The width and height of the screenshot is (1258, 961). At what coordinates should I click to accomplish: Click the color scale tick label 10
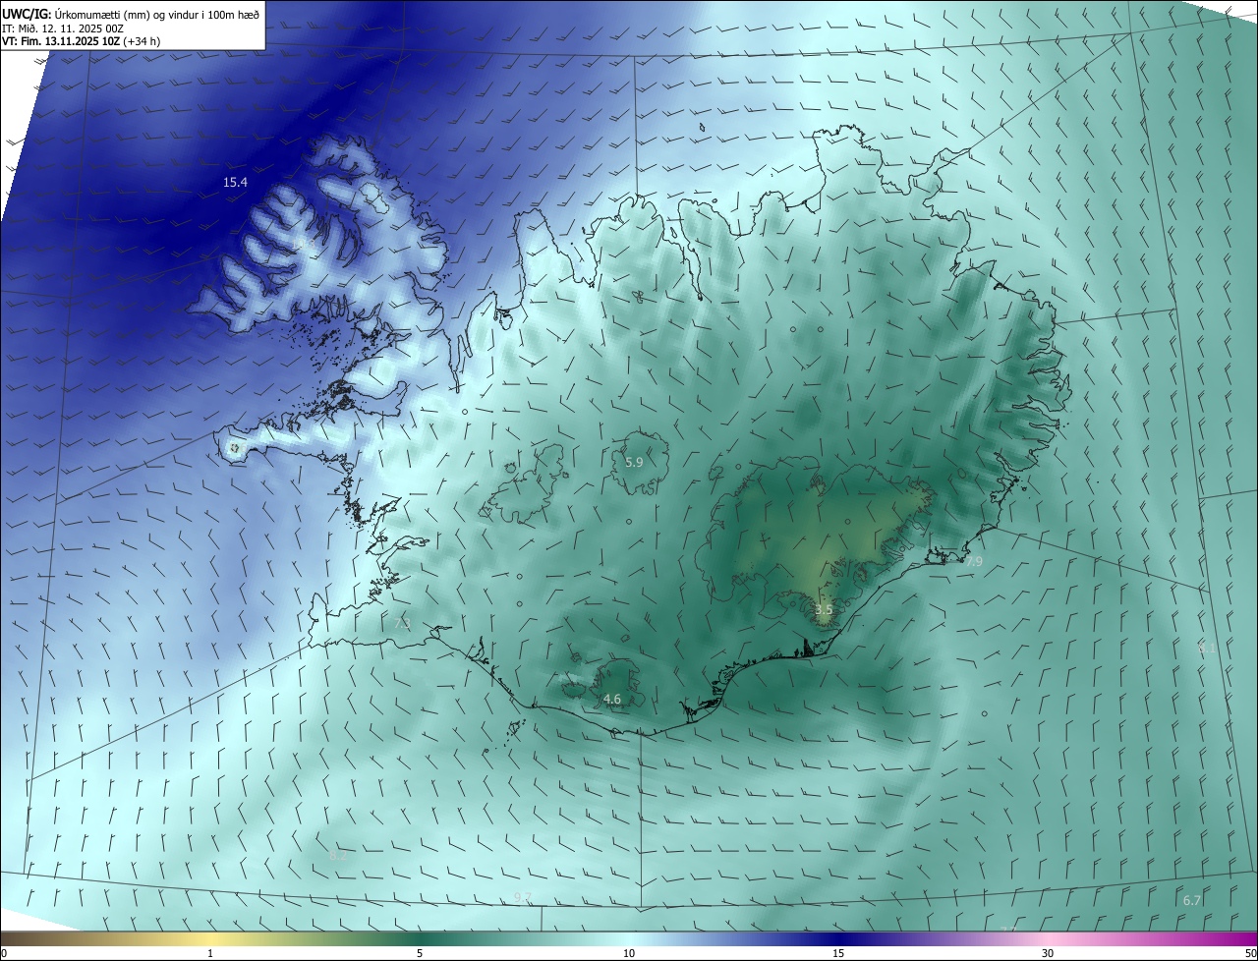pyautogui.click(x=629, y=953)
